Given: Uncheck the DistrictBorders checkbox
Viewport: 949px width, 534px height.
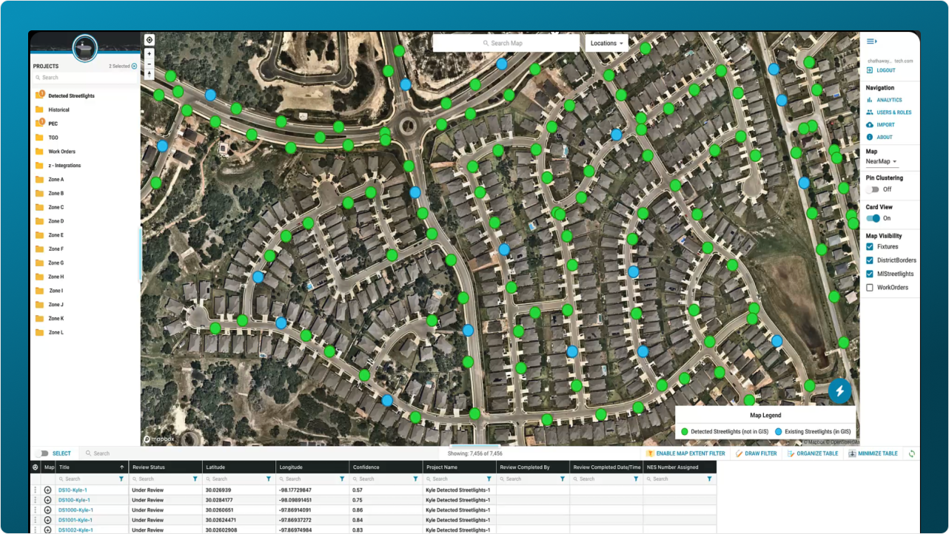Looking at the screenshot, I should click(x=870, y=260).
